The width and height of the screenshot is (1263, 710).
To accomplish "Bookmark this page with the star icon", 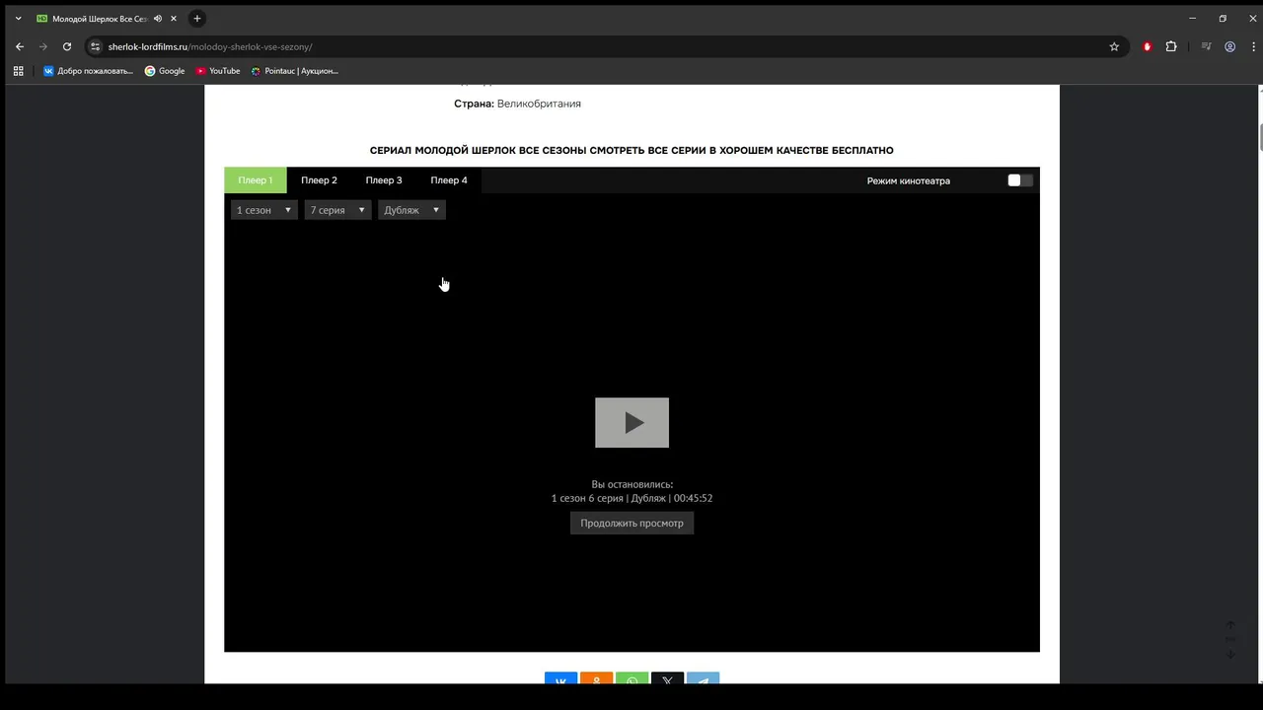I will (x=1114, y=46).
